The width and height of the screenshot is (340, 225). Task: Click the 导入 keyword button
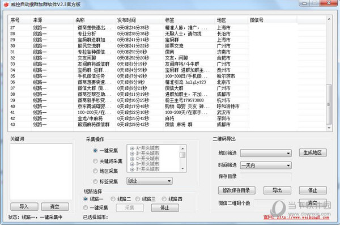(24, 206)
